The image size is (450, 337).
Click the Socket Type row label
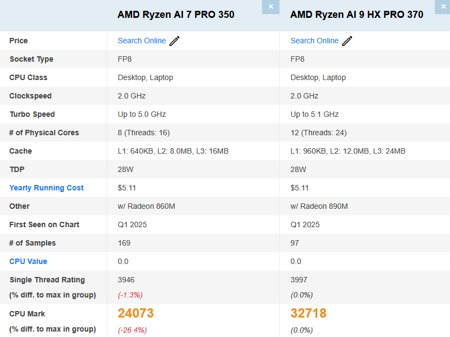tap(31, 59)
